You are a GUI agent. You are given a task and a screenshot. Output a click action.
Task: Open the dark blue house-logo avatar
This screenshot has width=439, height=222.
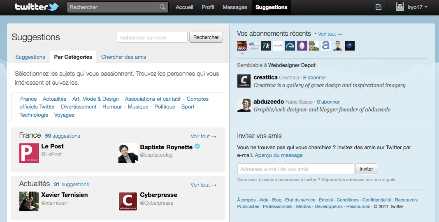point(290,46)
